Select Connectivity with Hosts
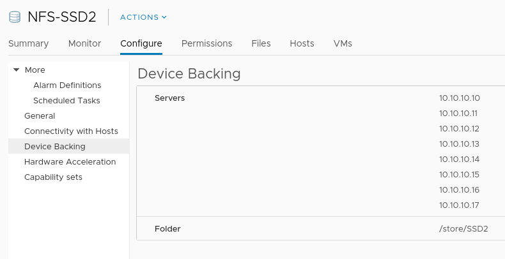Viewport: 505px width, 259px height. click(71, 131)
